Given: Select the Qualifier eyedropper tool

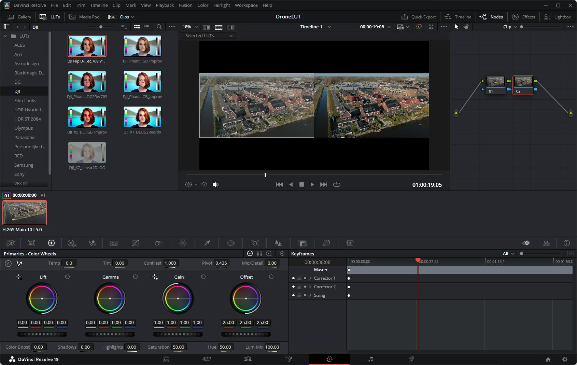Looking at the screenshot, I should (207, 243).
